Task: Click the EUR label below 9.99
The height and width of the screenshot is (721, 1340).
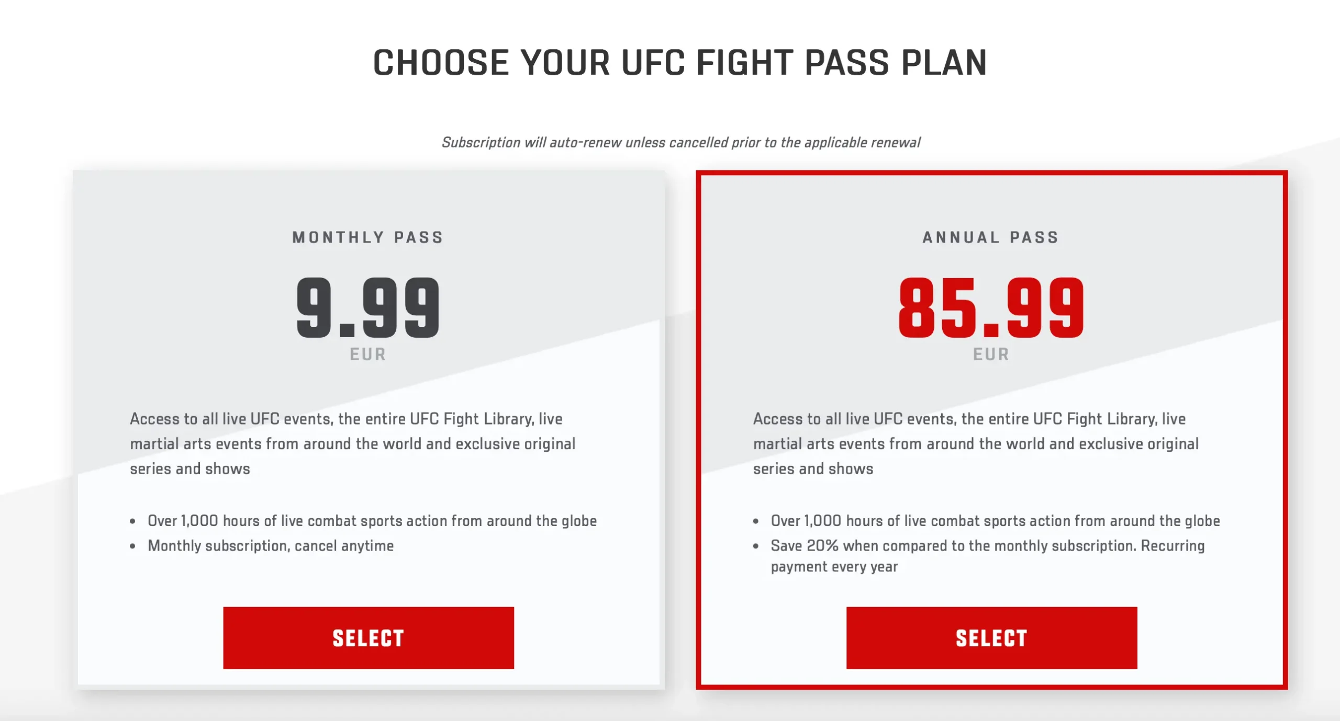Action: [368, 354]
